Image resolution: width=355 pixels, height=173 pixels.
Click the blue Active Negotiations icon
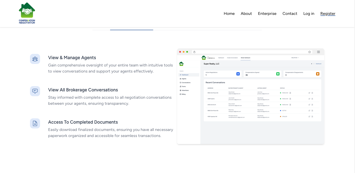pos(238,74)
